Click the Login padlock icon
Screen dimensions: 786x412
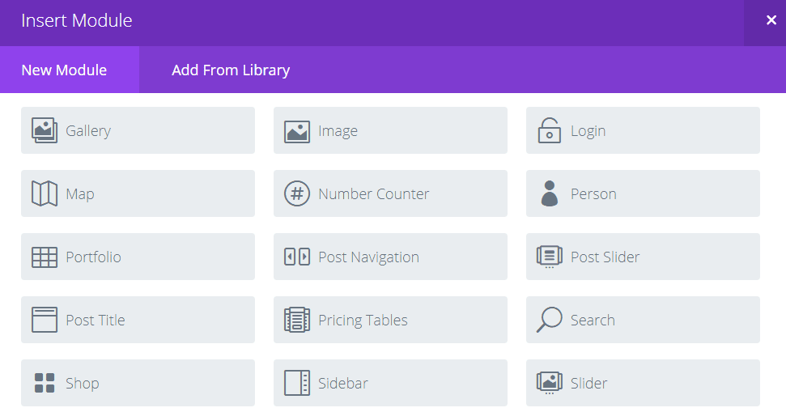(550, 130)
